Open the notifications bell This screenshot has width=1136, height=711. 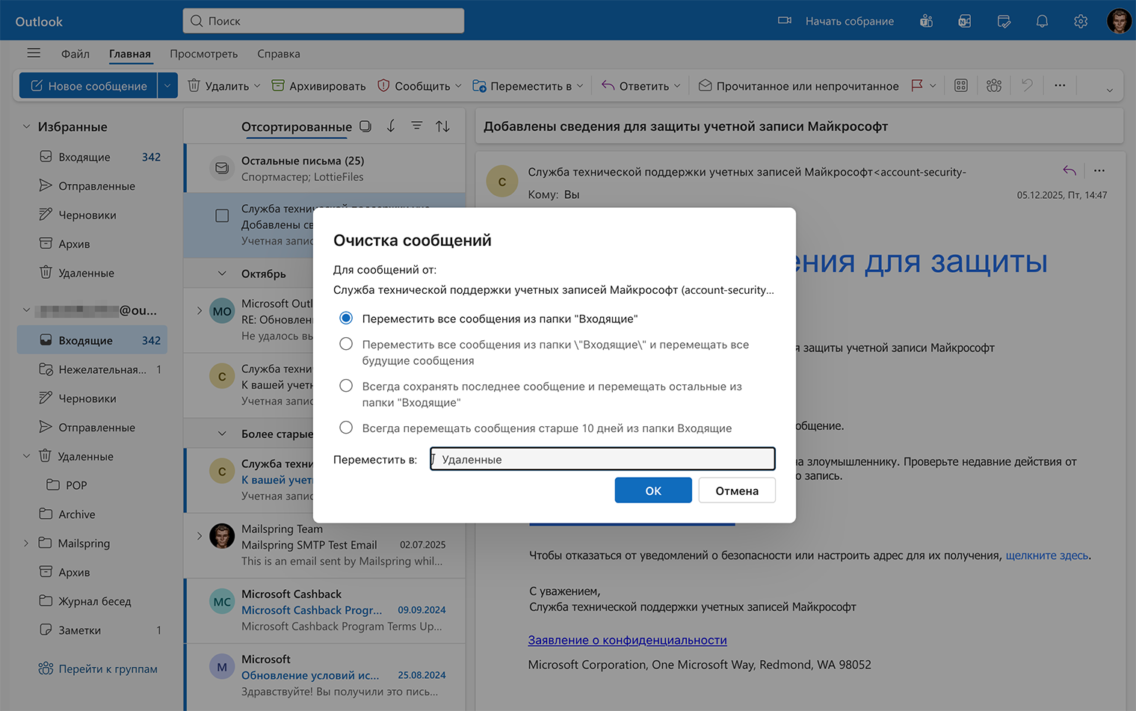1042,20
